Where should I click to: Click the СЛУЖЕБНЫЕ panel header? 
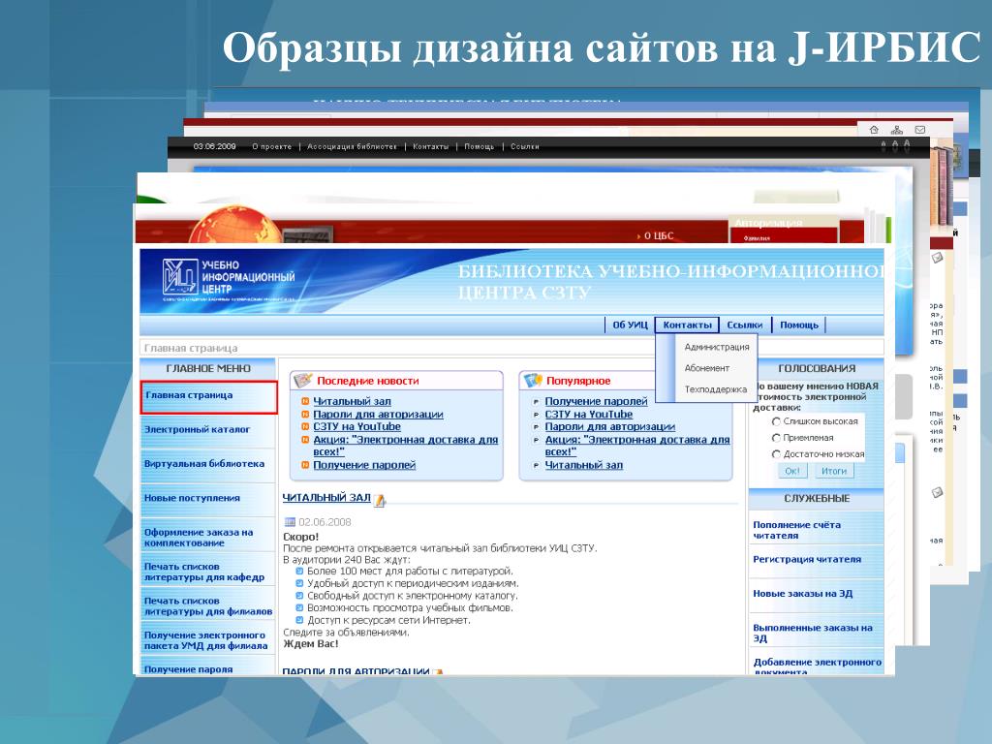pos(816,499)
